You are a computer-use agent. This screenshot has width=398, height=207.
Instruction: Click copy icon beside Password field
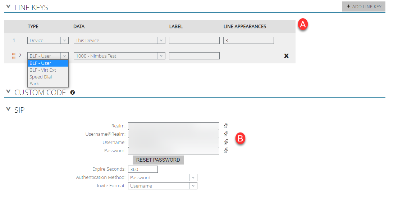(x=226, y=150)
